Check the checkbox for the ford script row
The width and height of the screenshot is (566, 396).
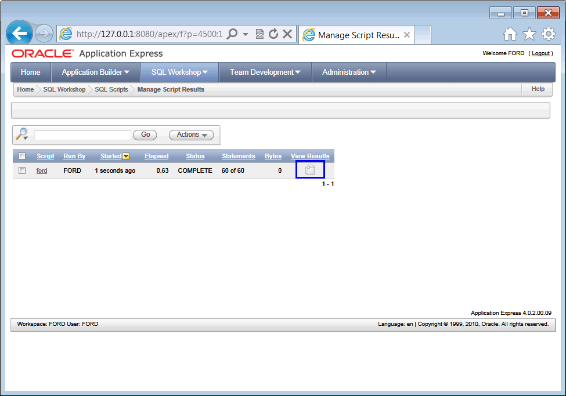22,170
